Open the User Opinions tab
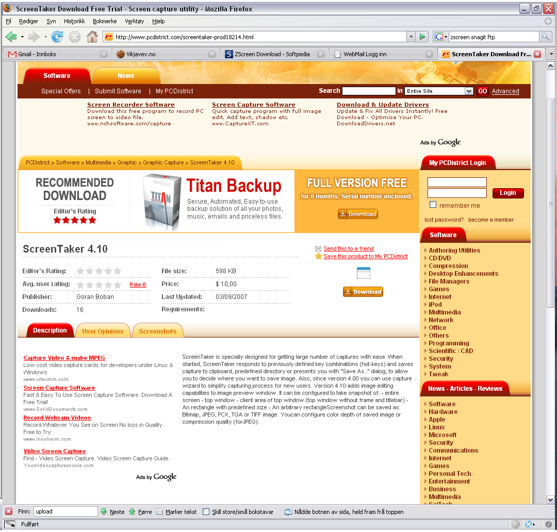 pyautogui.click(x=103, y=331)
